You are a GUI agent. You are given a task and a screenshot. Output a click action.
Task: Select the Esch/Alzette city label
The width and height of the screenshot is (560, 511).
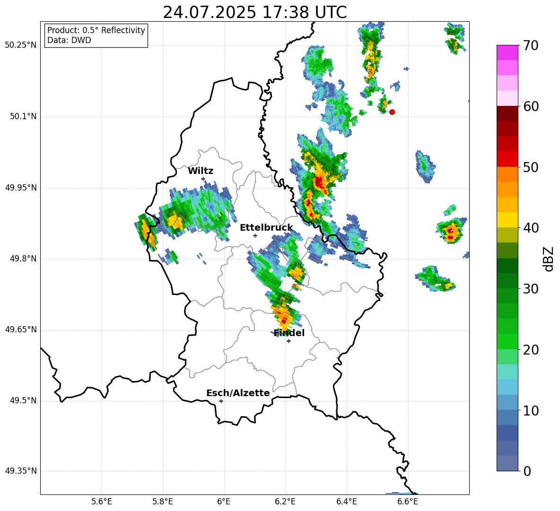[x=238, y=393]
